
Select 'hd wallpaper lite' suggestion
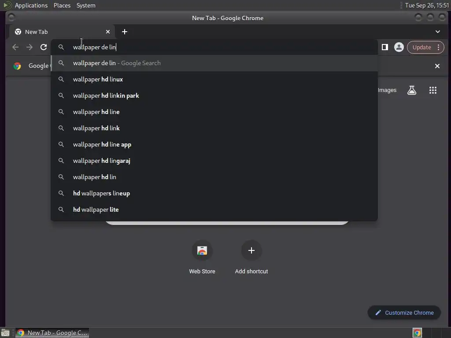click(x=214, y=209)
